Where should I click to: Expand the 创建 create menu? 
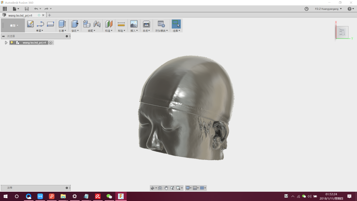pos(63,30)
